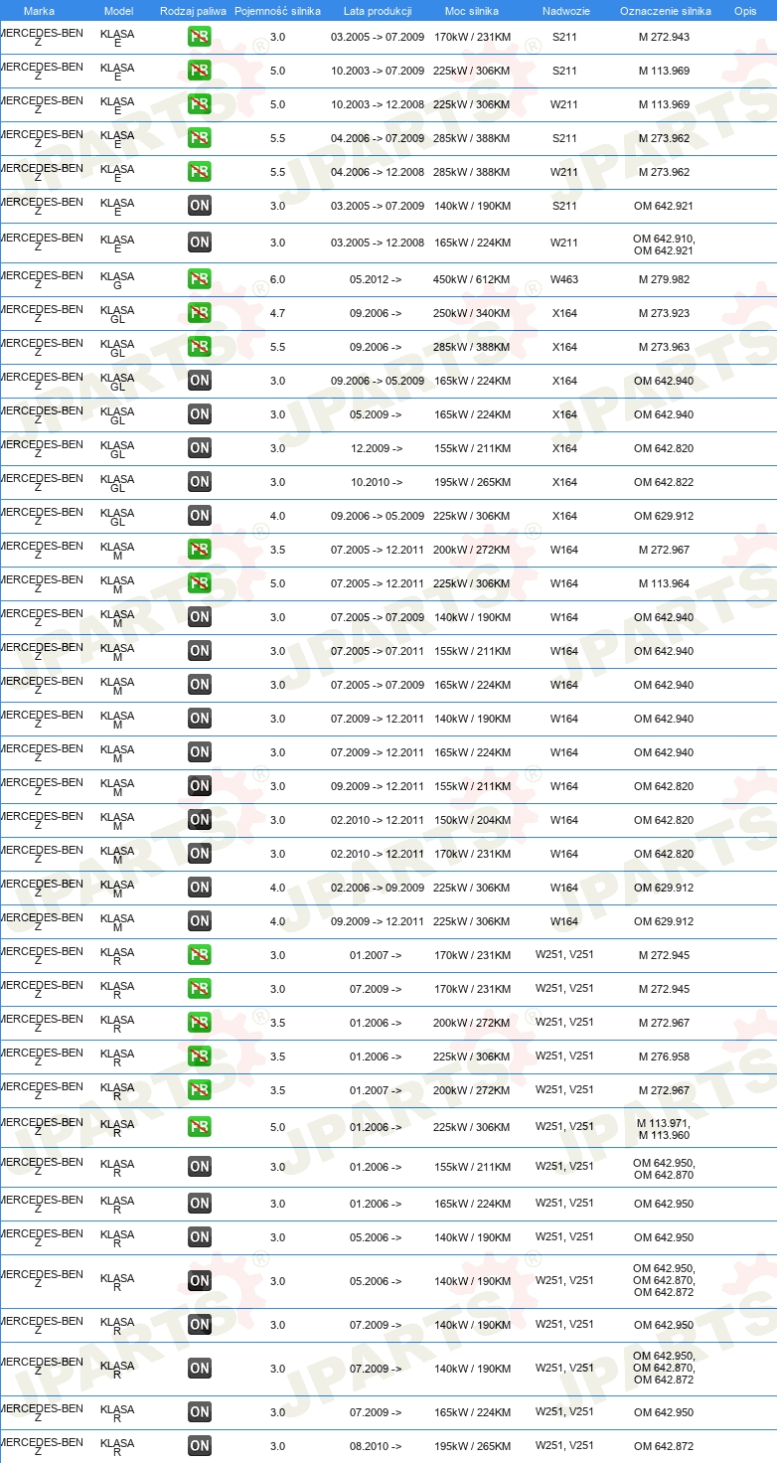Click the PB icon in the M 273.963 row

pyautogui.click(x=200, y=347)
